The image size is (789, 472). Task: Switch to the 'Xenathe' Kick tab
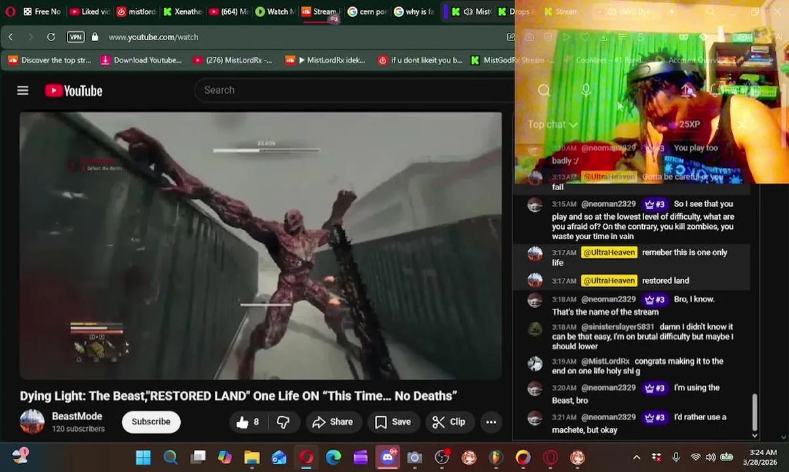(183, 11)
